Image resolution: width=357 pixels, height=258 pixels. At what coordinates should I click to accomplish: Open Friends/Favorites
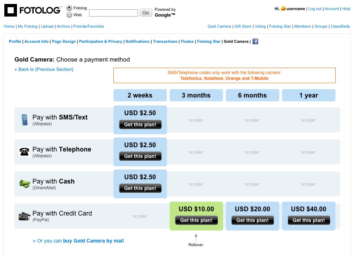tap(88, 26)
